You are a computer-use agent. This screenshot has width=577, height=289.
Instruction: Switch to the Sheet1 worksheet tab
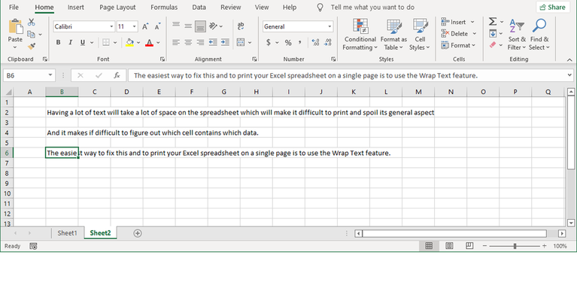pos(68,233)
